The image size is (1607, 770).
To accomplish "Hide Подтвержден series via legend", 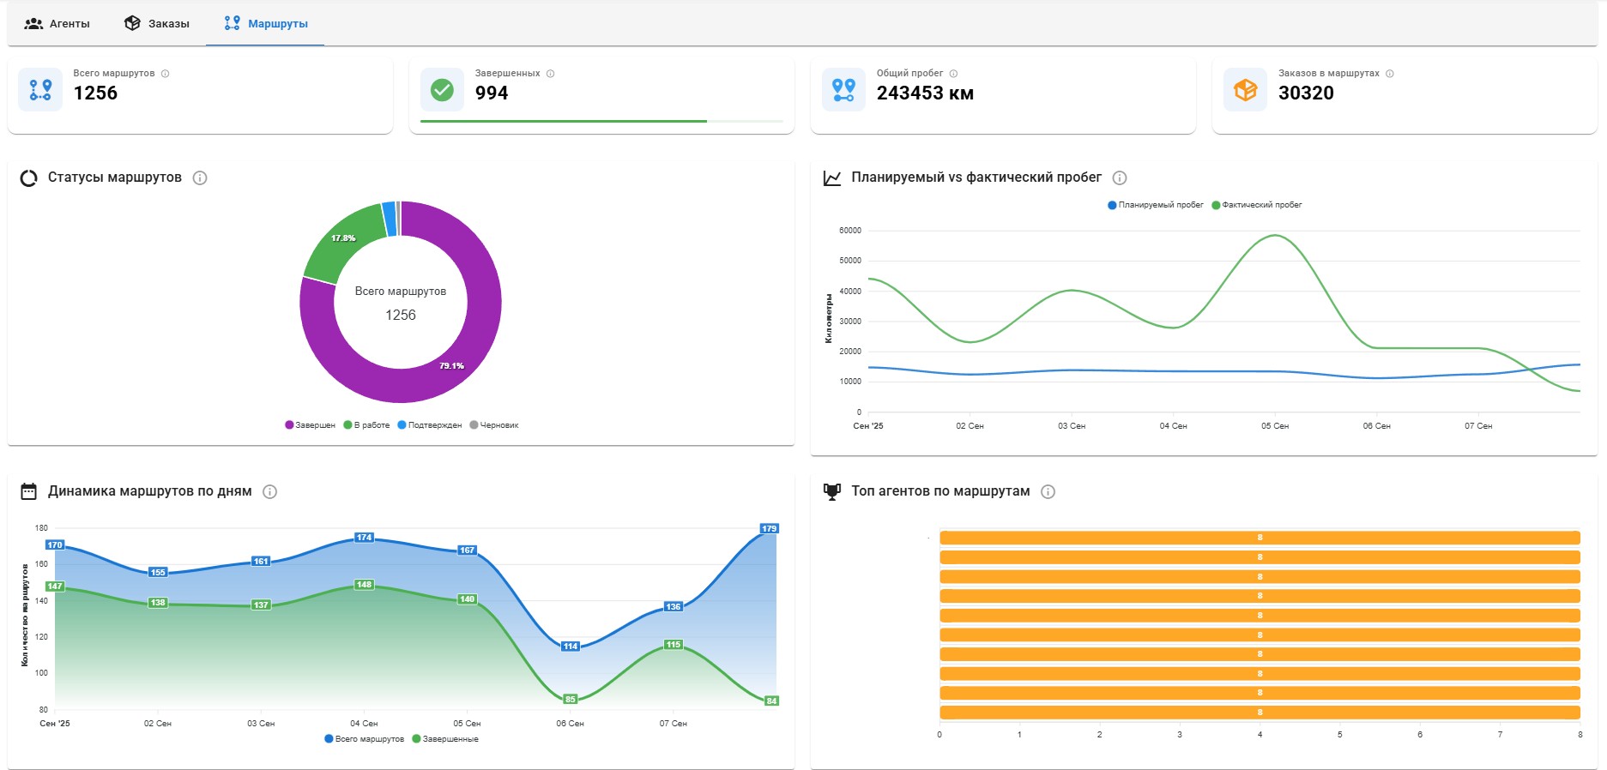I will pos(430,425).
